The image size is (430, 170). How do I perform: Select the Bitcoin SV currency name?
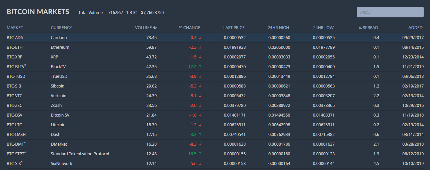tap(60, 115)
